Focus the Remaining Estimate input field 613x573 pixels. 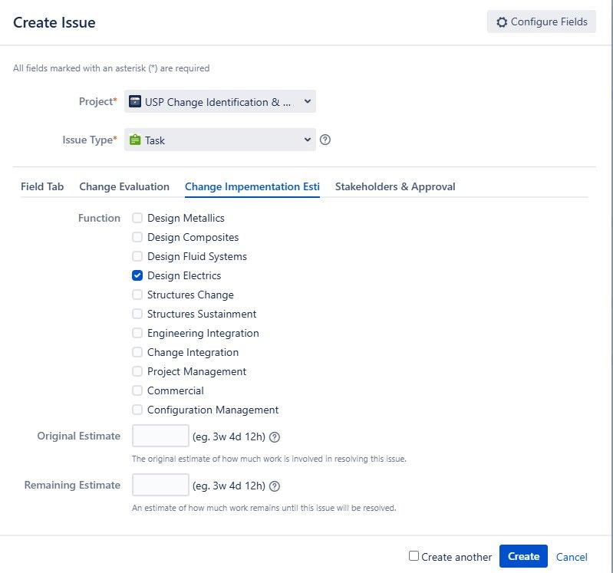click(x=160, y=485)
